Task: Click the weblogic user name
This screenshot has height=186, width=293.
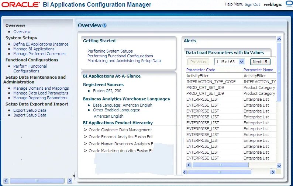Action: click(x=273, y=4)
